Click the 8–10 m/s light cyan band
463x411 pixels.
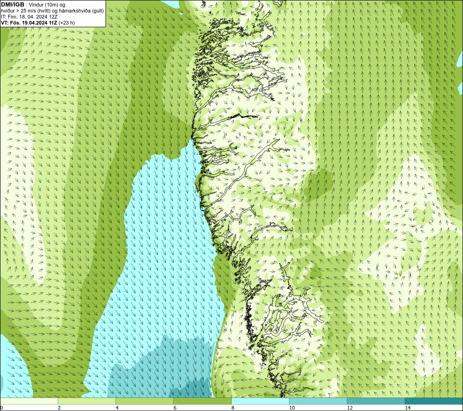click(260, 401)
